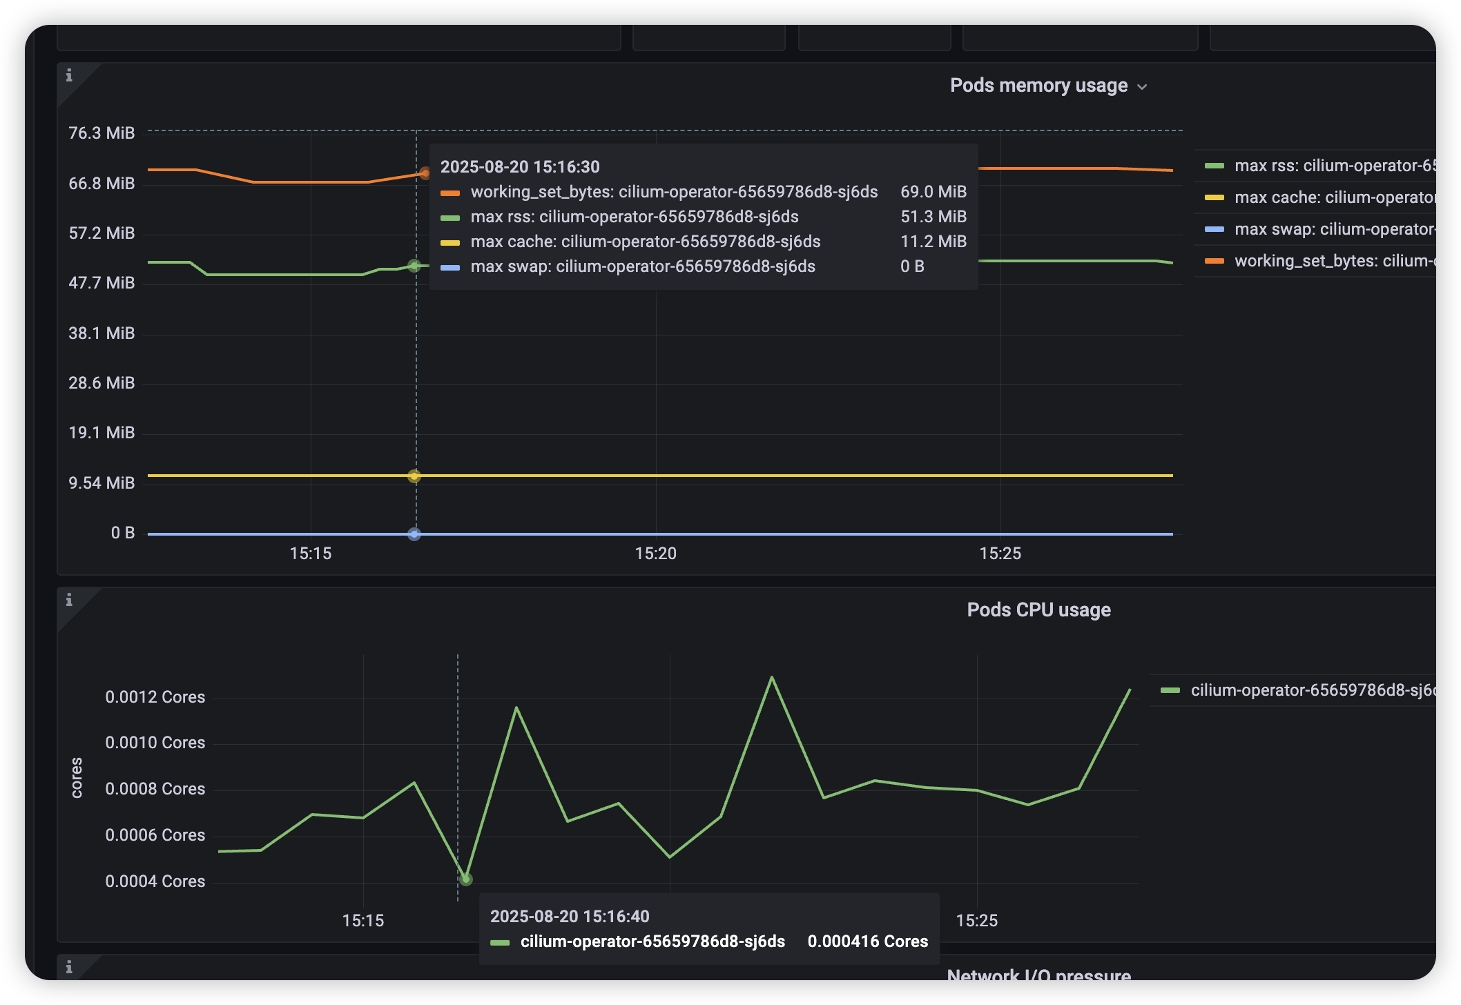Click green color swatch for max rss legend
The height and width of the screenshot is (1005, 1461).
(x=1214, y=166)
